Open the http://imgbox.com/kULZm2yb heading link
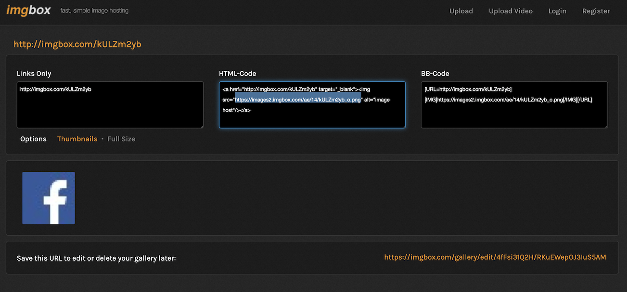Screen dimensions: 627x292 click(77, 44)
